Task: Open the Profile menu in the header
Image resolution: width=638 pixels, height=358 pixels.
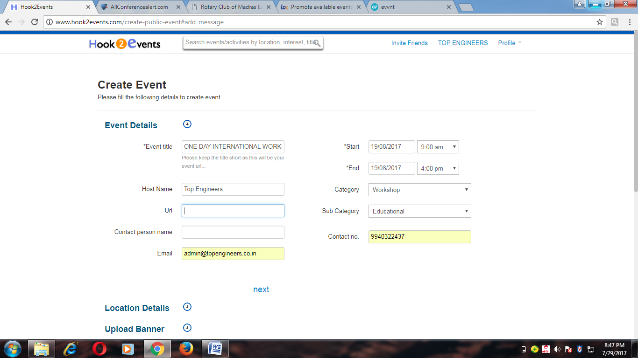Action: pos(509,43)
